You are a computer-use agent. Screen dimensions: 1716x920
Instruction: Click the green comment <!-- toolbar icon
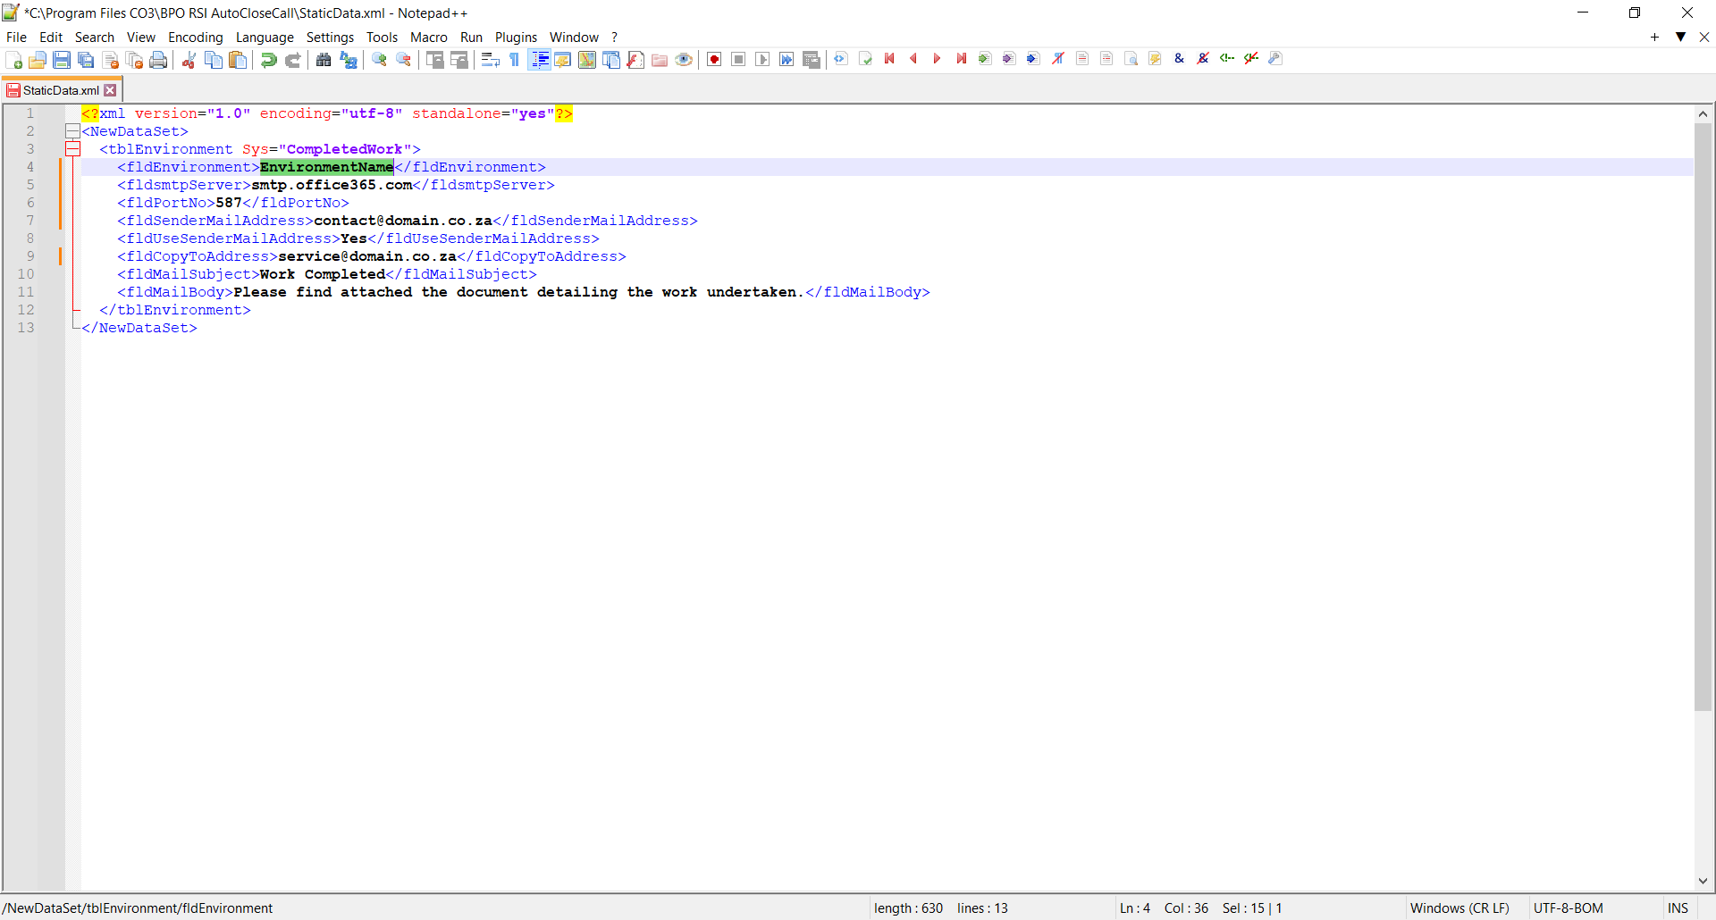[x=1227, y=59]
